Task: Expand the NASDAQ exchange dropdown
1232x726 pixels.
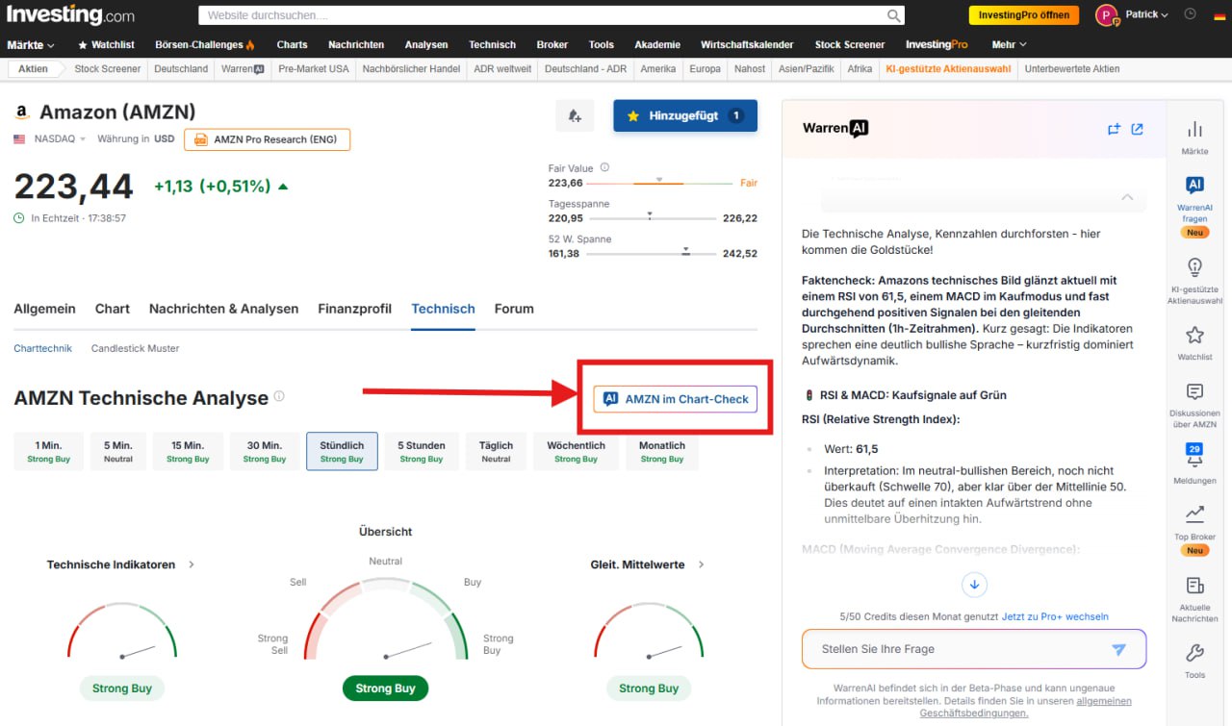Action: 59,139
